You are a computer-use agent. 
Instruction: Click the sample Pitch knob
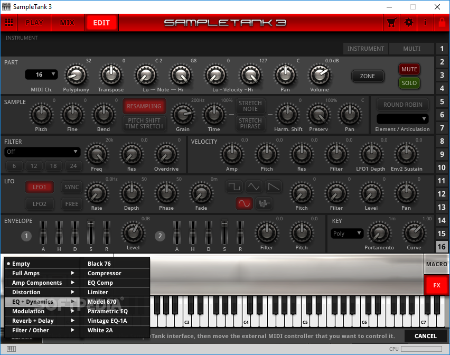tap(41, 115)
